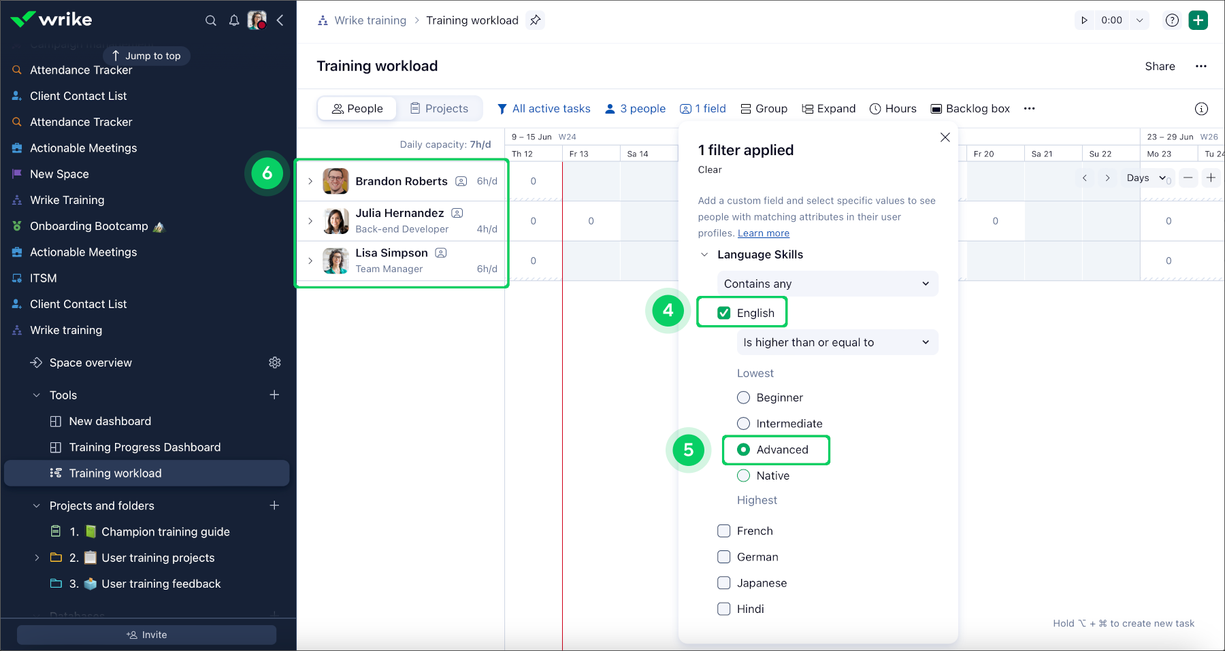Image resolution: width=1225 pixels, height=651 pixels.
Task: Clear the applied filter
Action: coord(710,169)
